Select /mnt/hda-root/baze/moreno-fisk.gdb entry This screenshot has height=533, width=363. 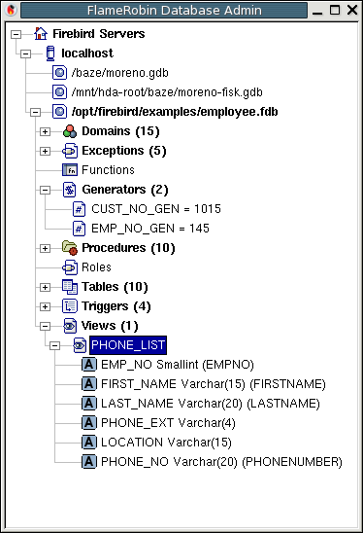point(167,92)
